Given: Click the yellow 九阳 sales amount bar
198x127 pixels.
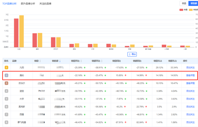Looking at the screenshot, I should 21,31.
